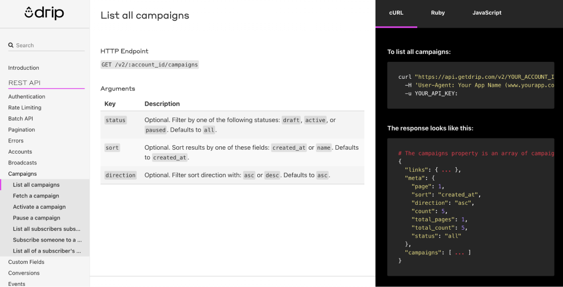Select Activate a campaign item
Screen dimensions: 563x287
[x=39, y=207]
